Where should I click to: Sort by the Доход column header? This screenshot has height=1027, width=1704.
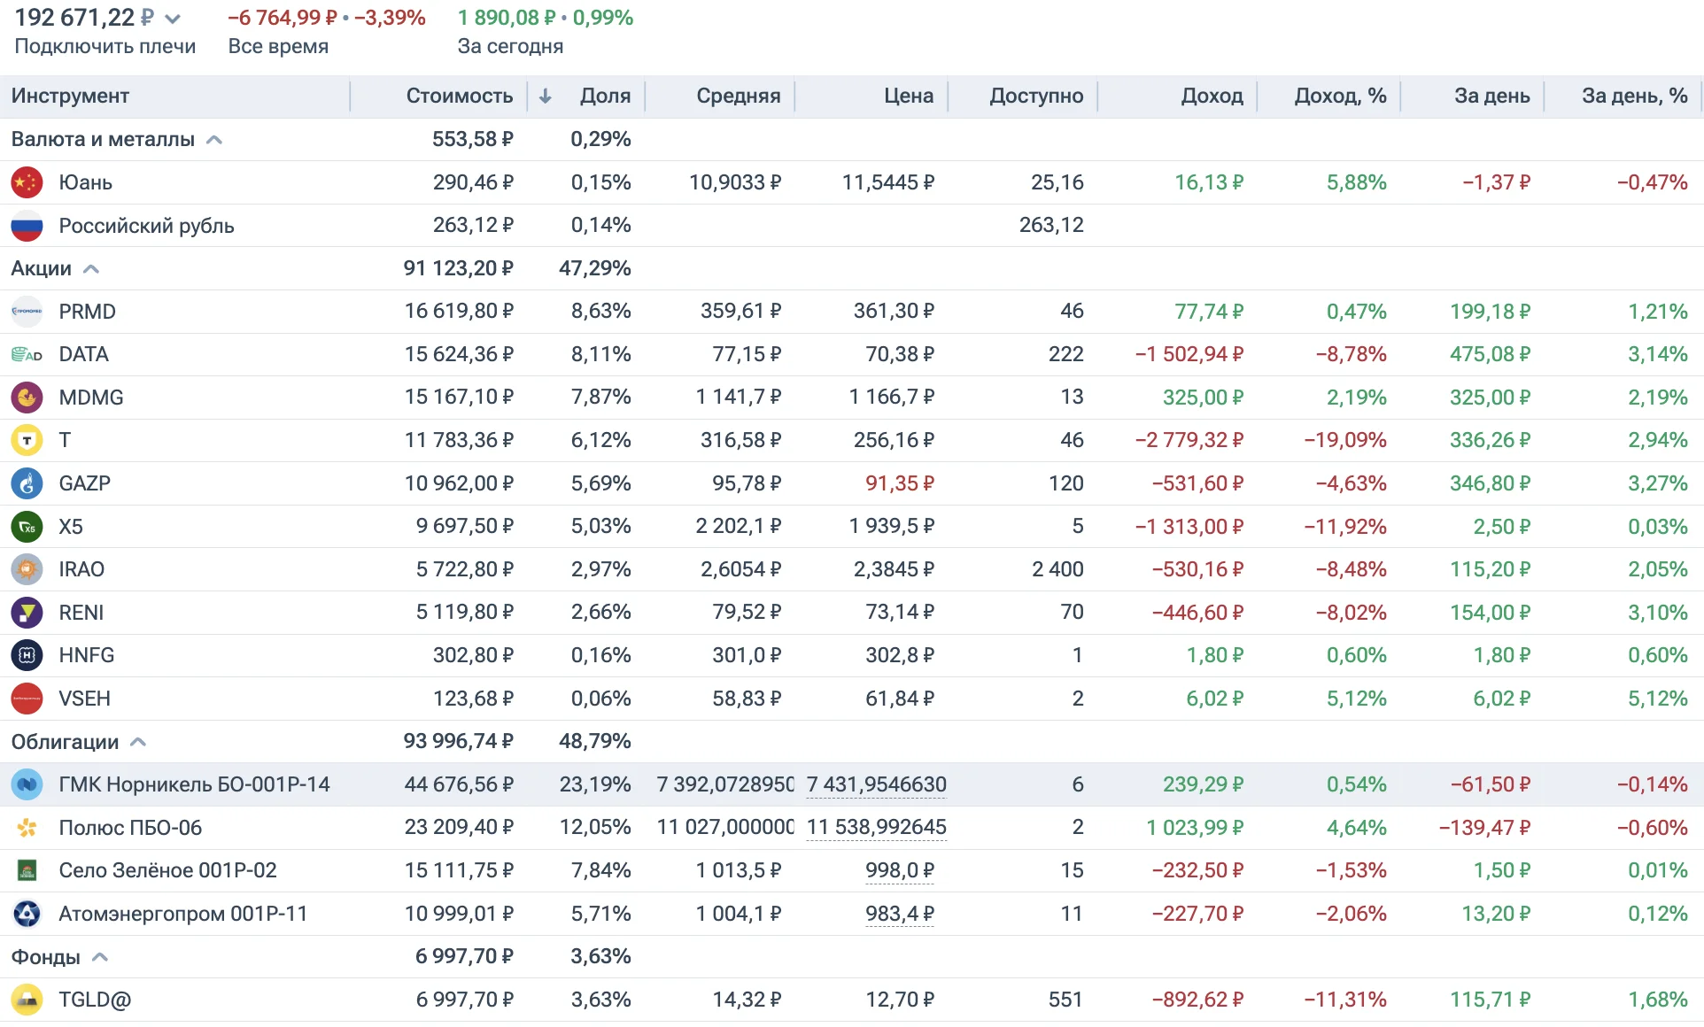coord(1212,96)
